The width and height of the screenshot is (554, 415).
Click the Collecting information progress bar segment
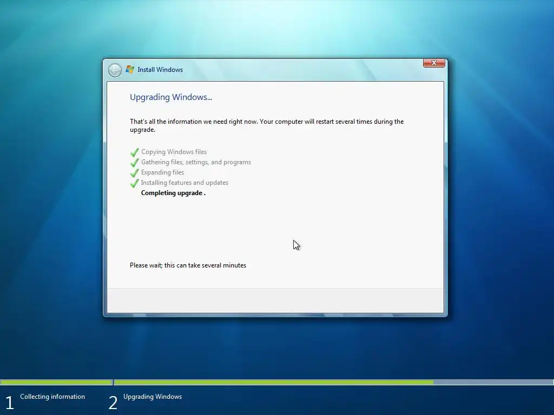[56, 382]
